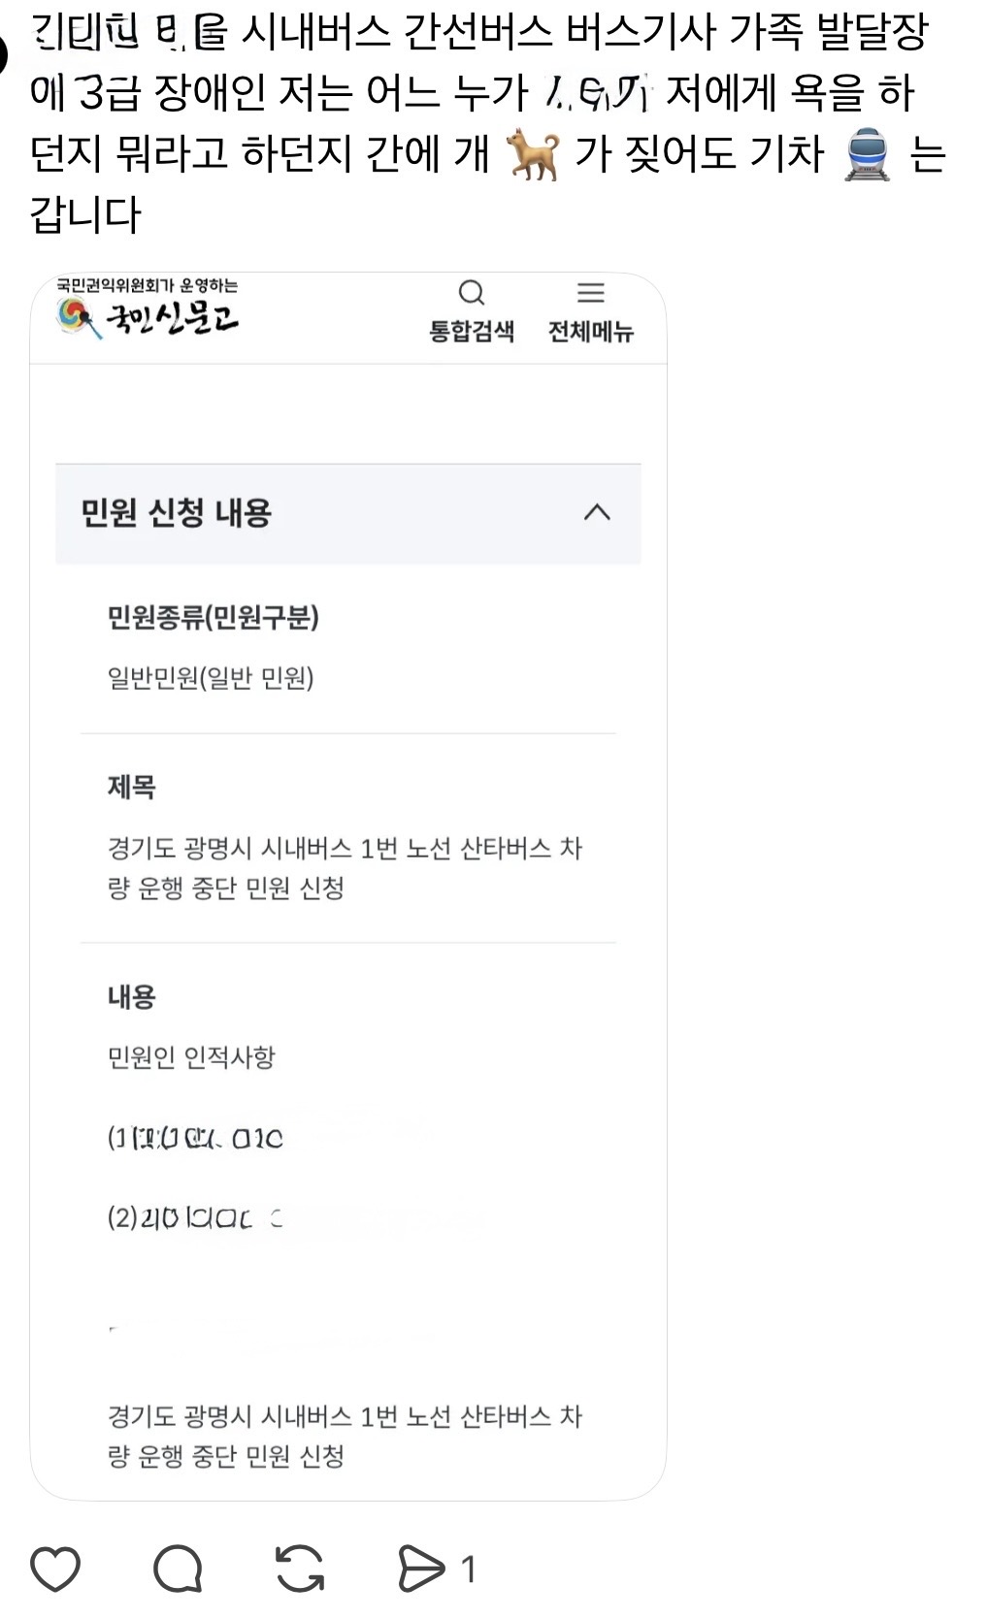Repost using the circular arrows icon
987x1618 pixels.
pos(300,1569)
